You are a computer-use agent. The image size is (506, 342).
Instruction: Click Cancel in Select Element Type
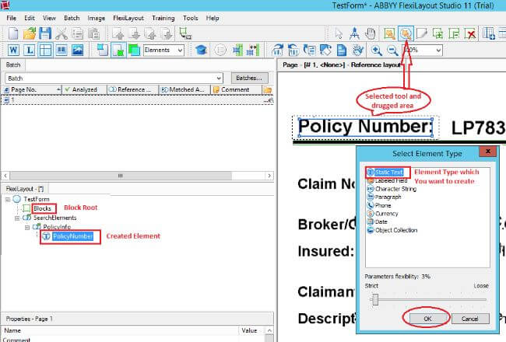[470, 319]
